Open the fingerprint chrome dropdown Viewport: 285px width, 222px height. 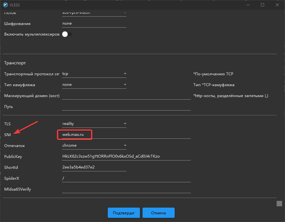coord(94,145)
